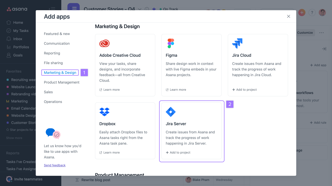Open the more options ellipsis menu
The height and width of the screenshot is (186, 332).
322,33
